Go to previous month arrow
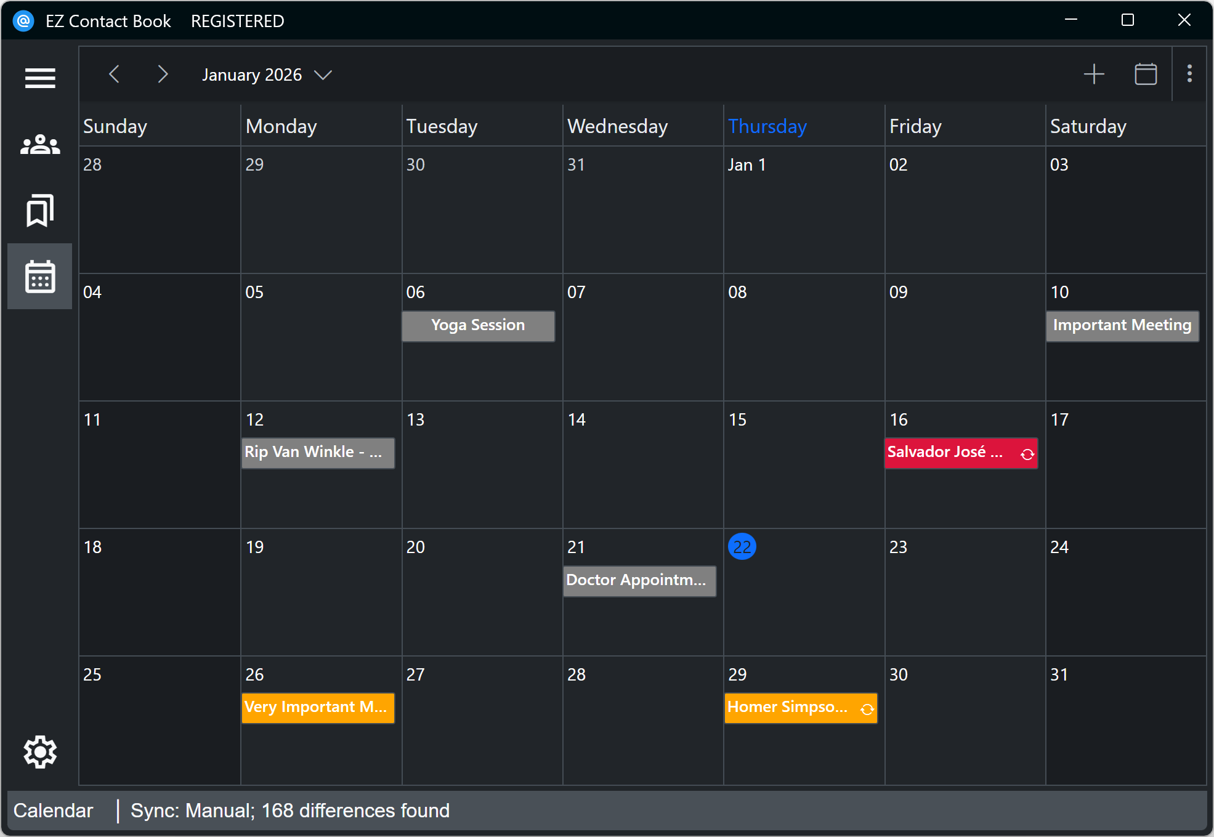Screen dimensions: 1214x837 coord(115,75)
